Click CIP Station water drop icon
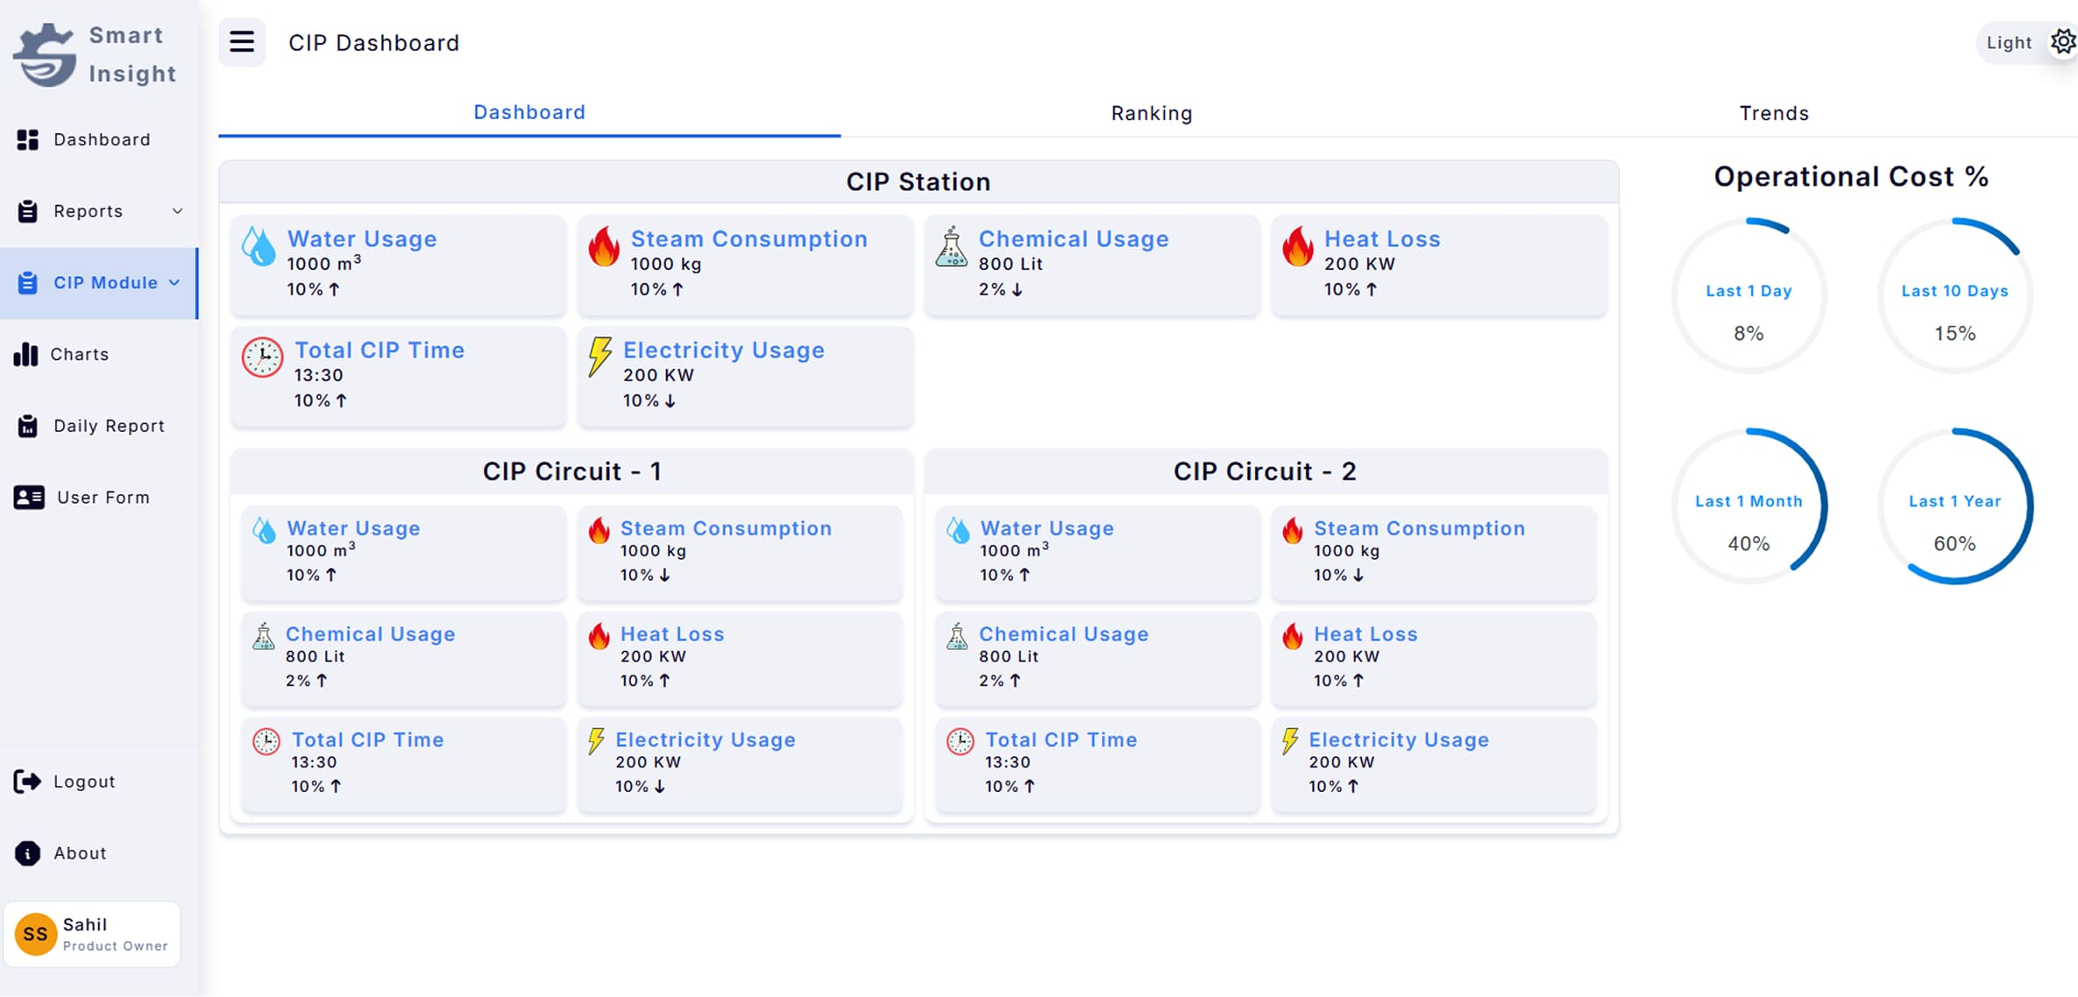Screen dimensions: 2078x997 point(259,247)
